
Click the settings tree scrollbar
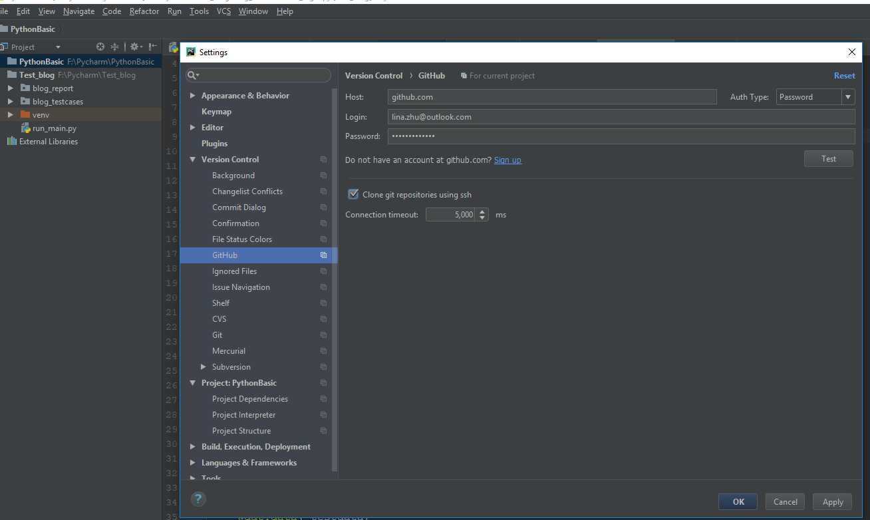(335, 279)
